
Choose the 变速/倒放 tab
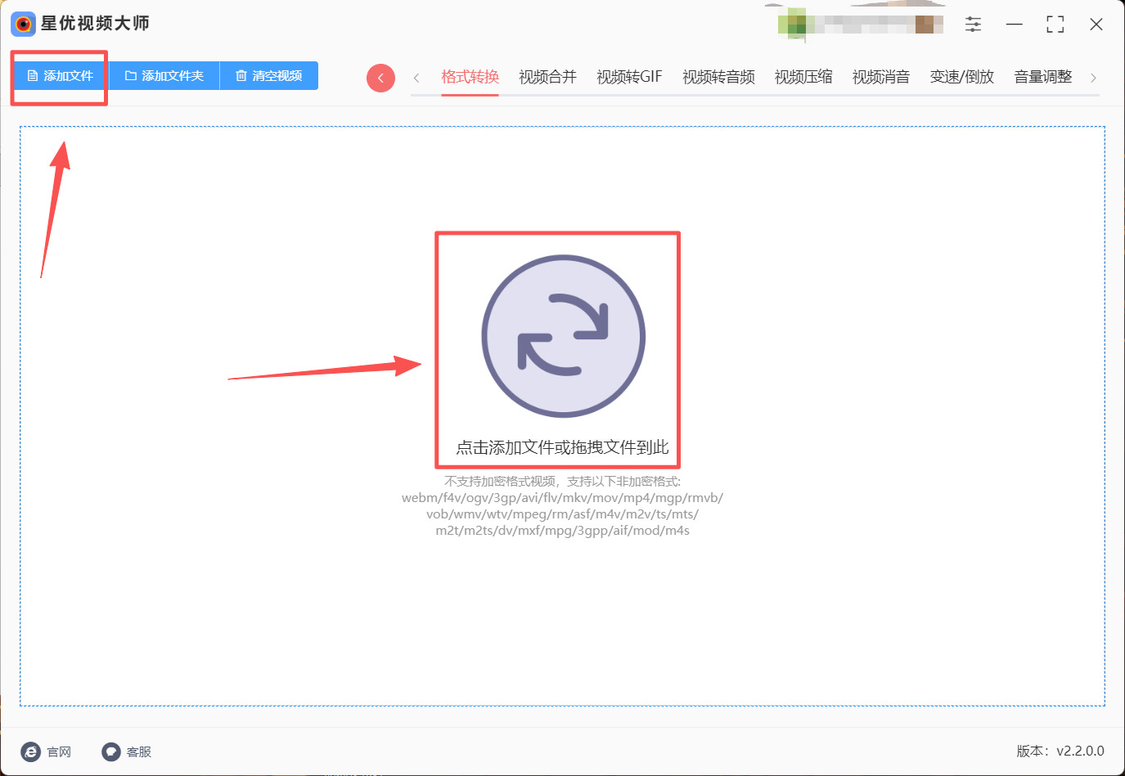tap(961, 77)
